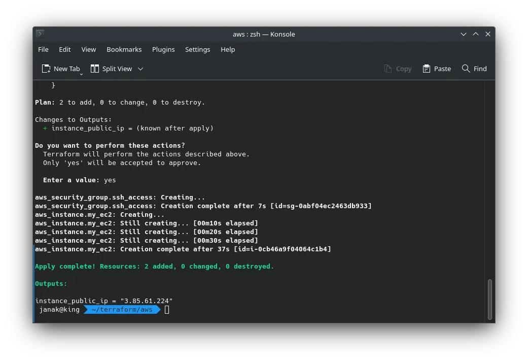Click the Paste icon in the toolbar

click(426, 69)
